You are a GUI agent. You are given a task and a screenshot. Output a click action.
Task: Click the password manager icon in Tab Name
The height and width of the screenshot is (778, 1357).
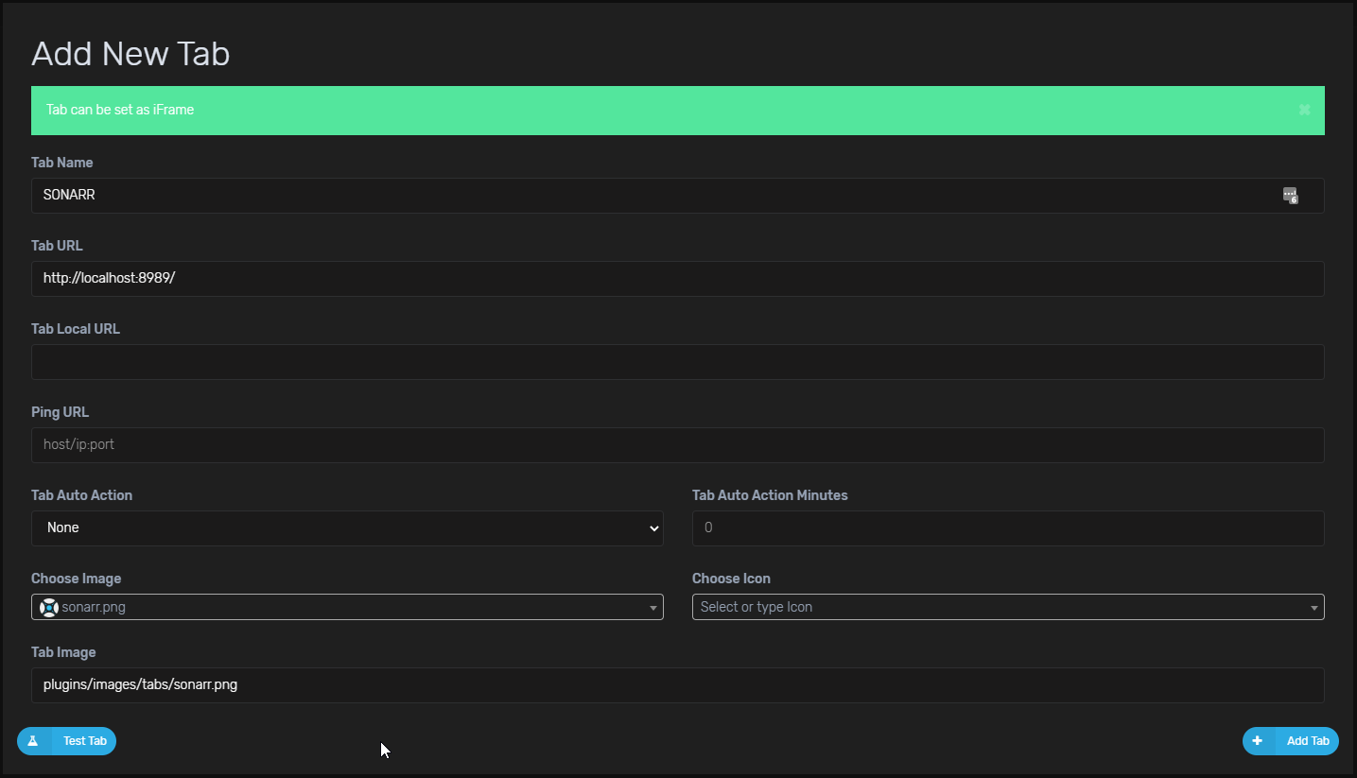point(1290,196)
